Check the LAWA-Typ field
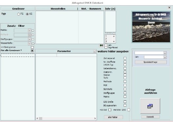This screenshot has height=122, width=173. pyautogui.click(x=125, y=65)
